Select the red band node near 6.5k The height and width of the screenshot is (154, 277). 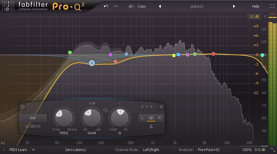[214, 54]
